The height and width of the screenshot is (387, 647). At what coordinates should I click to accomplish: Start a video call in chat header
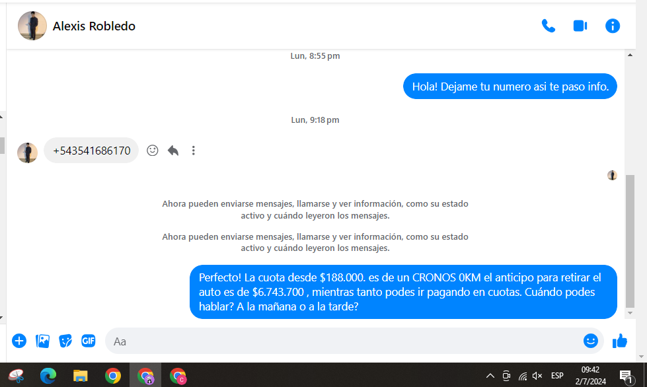click(x=580, y=26)
